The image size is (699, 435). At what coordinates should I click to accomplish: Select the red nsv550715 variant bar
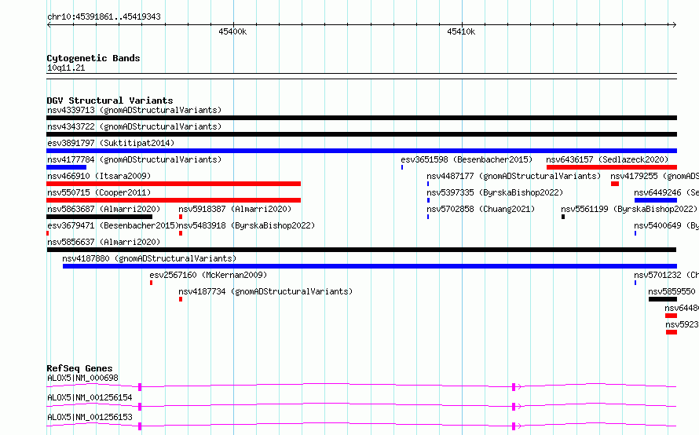(174, 200)
